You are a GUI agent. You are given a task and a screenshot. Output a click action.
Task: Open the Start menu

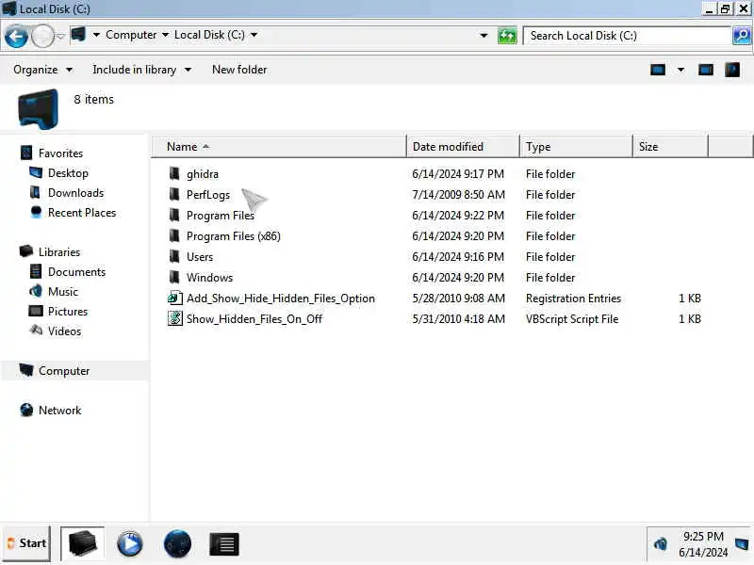pyautogui.click(x=26, y=543)
